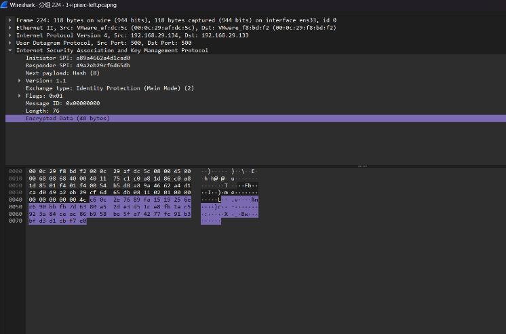
Task: Click ASCII column of row 0010
Action: (x=229, y=179)
